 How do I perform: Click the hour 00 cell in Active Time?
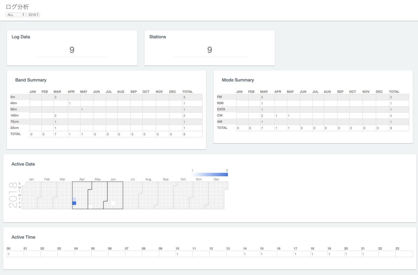point(15,254)
